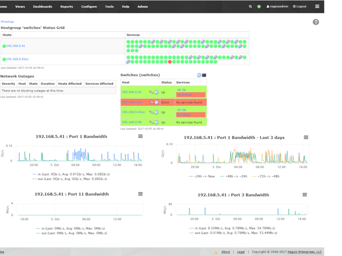Click the detail page icon for host 192.168.5.42
Image resolution: width=342 pixels, height=256 pixels.
point(156,102)
